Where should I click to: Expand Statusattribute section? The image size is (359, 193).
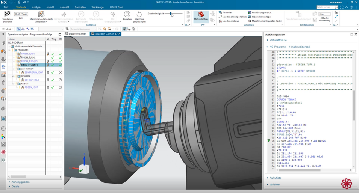(277, 40)
